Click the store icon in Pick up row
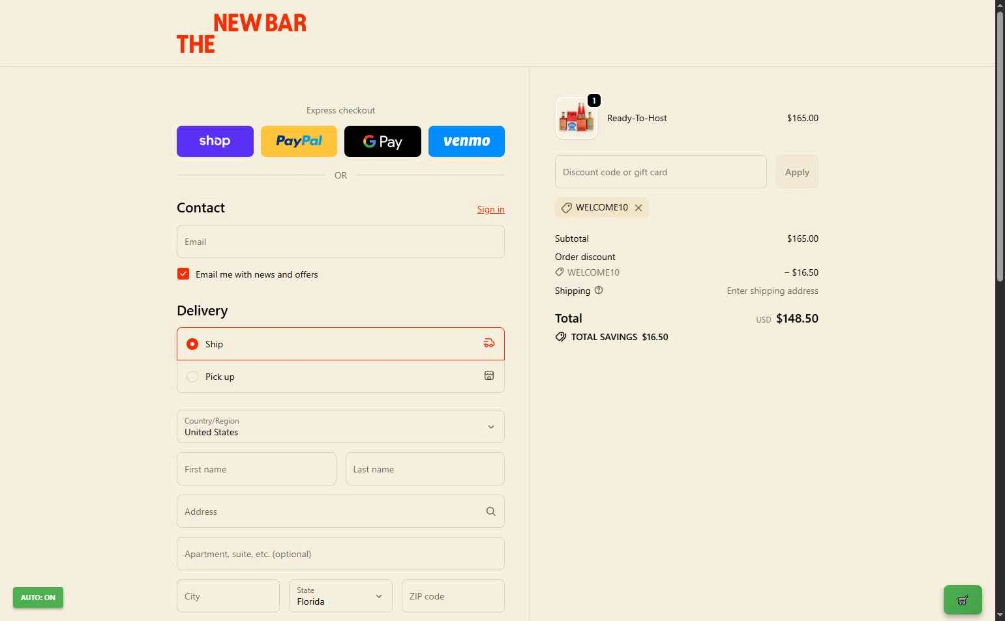Viewport: 1005px width, 621px height. pyautogui.click(x=489, y=376)
